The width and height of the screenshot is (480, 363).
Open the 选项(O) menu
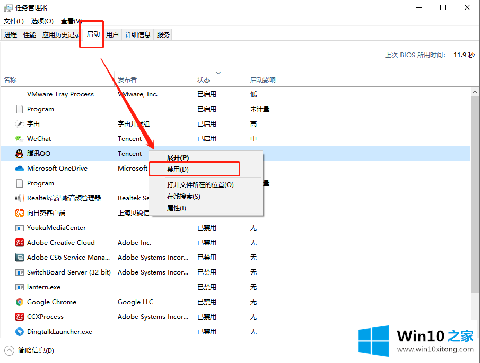(42, 21)
